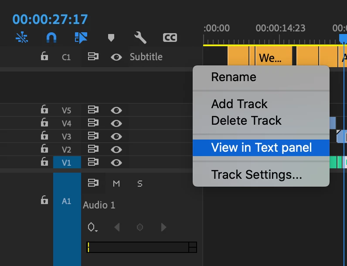Click the playhead timecode 00:00:27:17
This screenshot has width=347, height=266.
pos(50,19)
